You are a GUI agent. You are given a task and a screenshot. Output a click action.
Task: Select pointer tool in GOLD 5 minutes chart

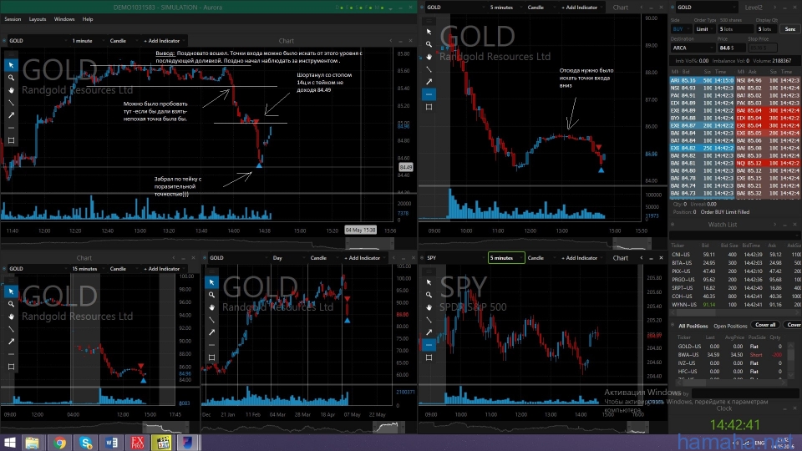click(429, 32)
